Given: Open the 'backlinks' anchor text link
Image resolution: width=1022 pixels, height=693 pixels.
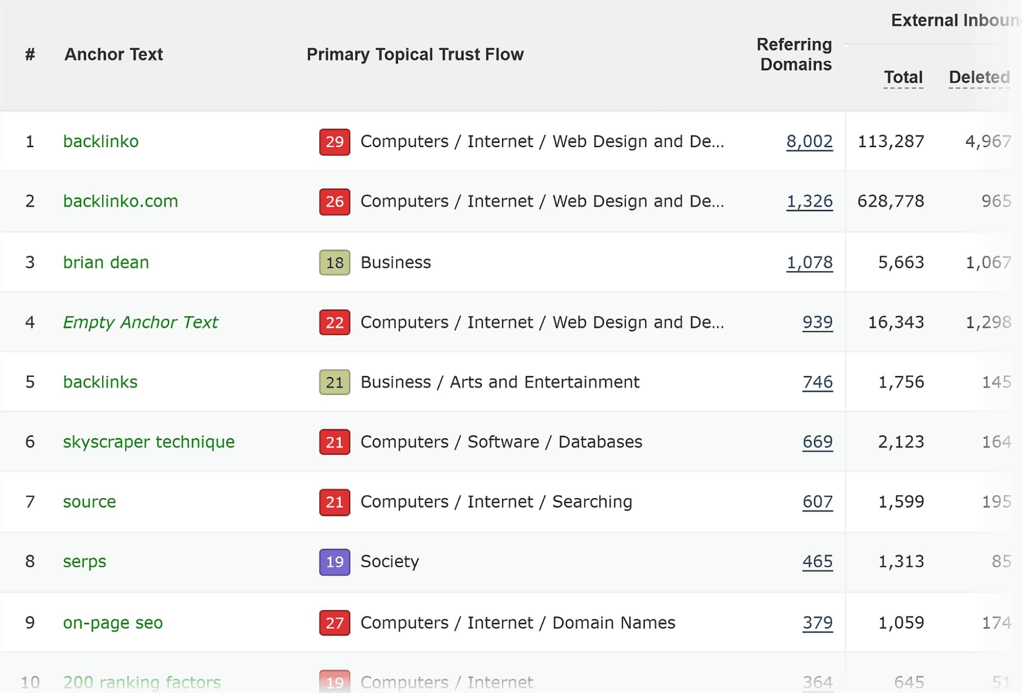Looking at the screenshot, I should coord(100,382).
